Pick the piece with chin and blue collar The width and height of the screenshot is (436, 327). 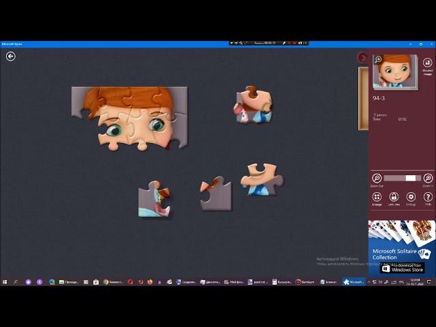coord(262,180)
